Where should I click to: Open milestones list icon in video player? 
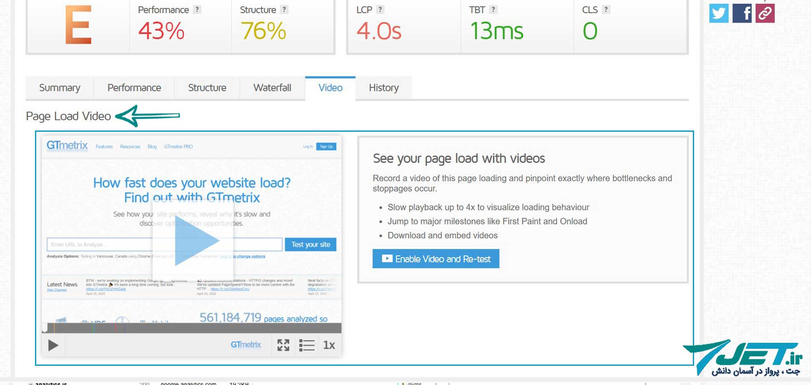point(307,345)
